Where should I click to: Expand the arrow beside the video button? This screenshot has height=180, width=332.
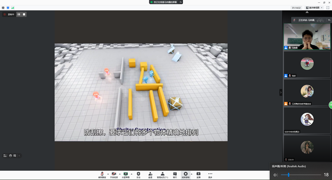point(120,173)
